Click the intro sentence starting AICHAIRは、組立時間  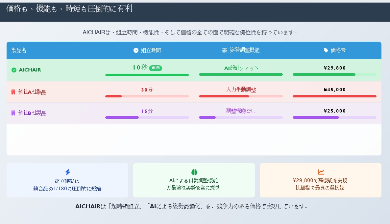pyautogui.click(x=191, y=32)
